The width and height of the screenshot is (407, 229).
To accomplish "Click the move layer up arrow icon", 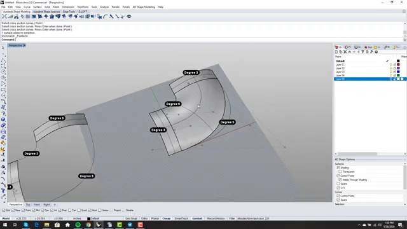I will (x=349, y=52).
